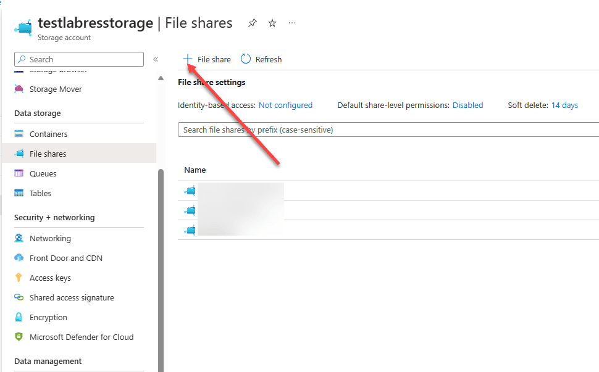The width and height of the screenshot is (599, 372).
Task: Mark storage account as favorite star
Action: (x=272, y=23)
